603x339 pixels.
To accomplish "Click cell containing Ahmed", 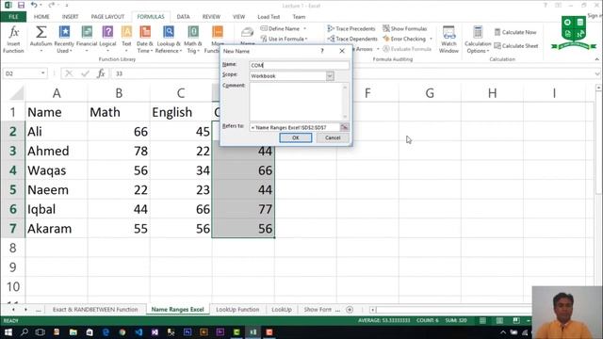I will tap(57, 151).
